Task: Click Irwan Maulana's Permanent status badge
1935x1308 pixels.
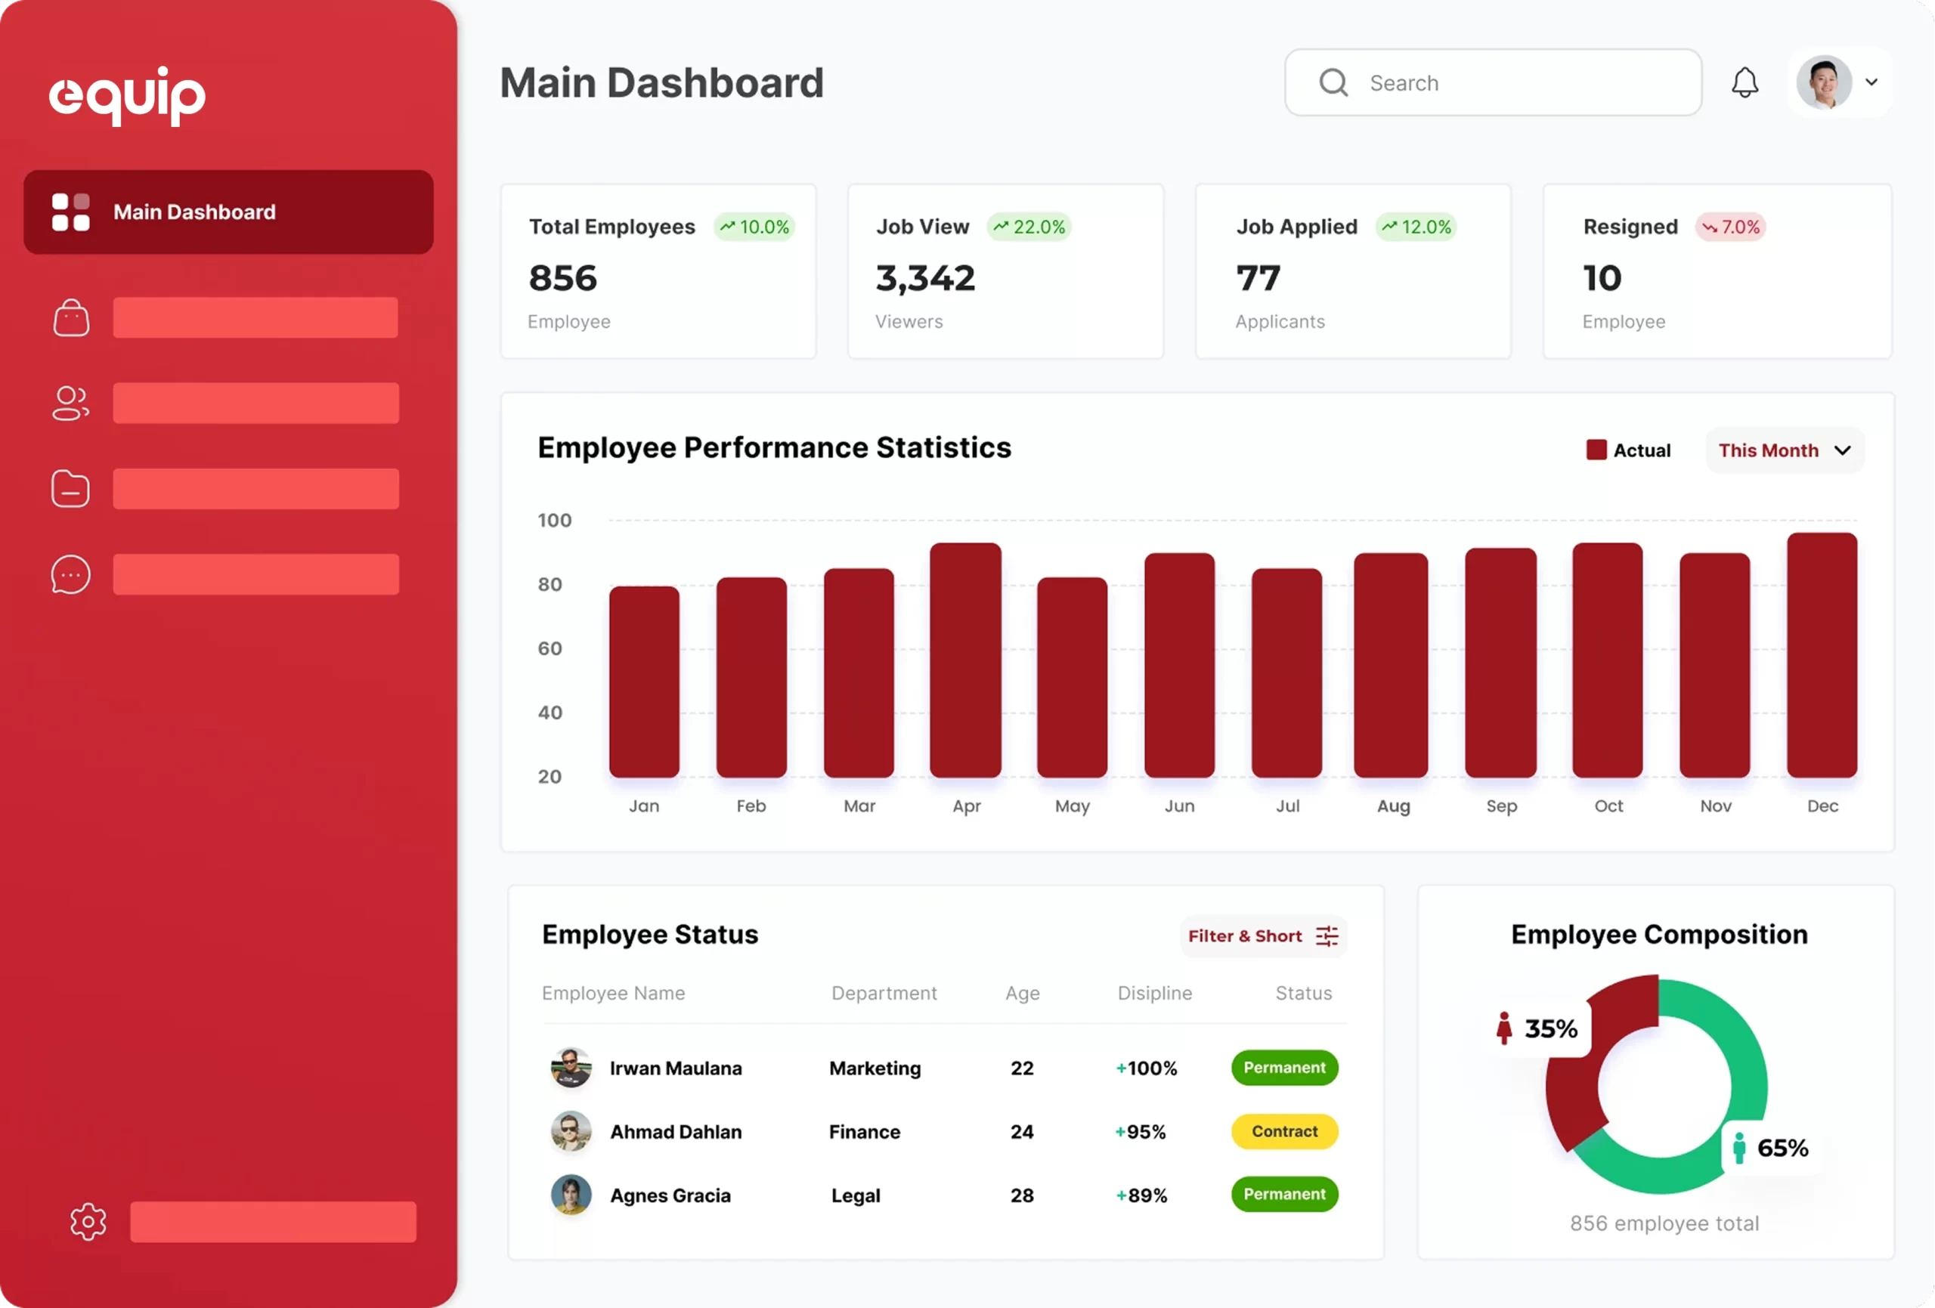Action: click(x=1284, y=1068)
